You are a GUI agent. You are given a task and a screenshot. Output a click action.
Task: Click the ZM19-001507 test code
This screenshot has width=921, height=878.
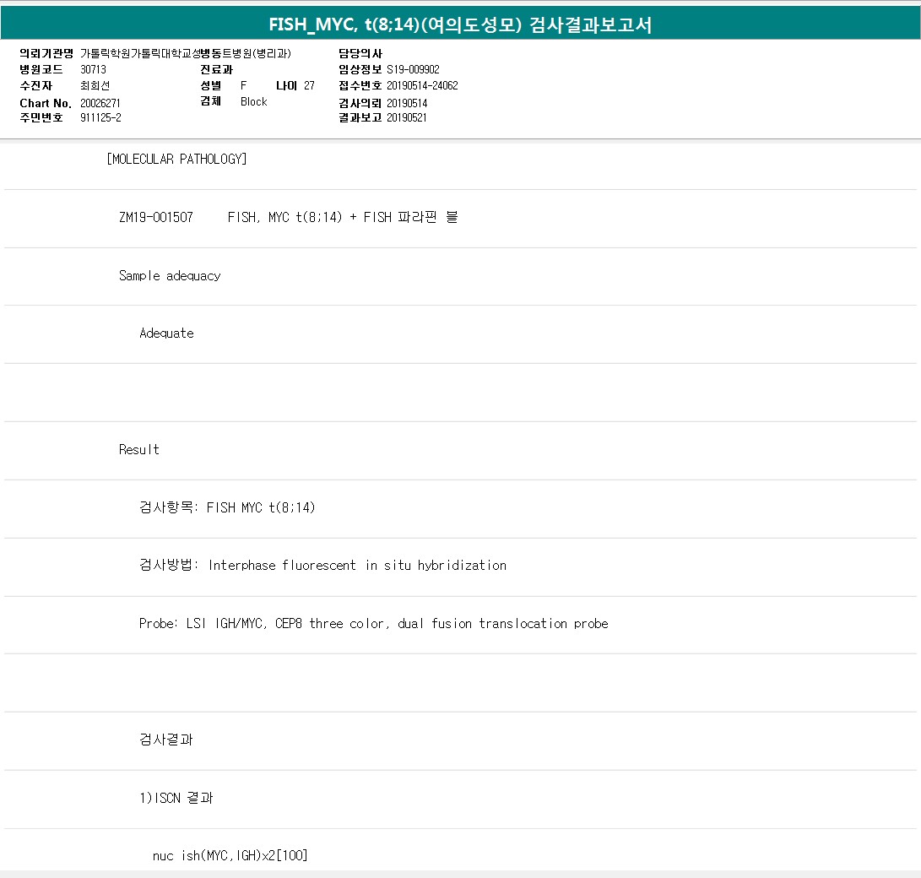[155, 217]
